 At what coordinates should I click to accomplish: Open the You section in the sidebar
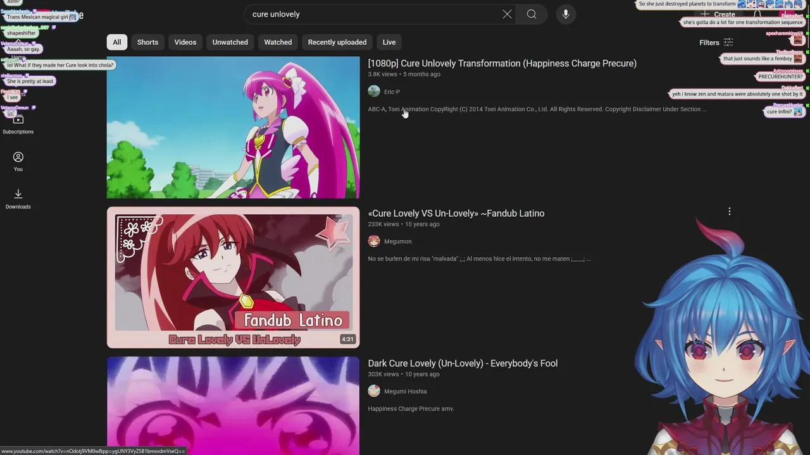coord(18,162)
